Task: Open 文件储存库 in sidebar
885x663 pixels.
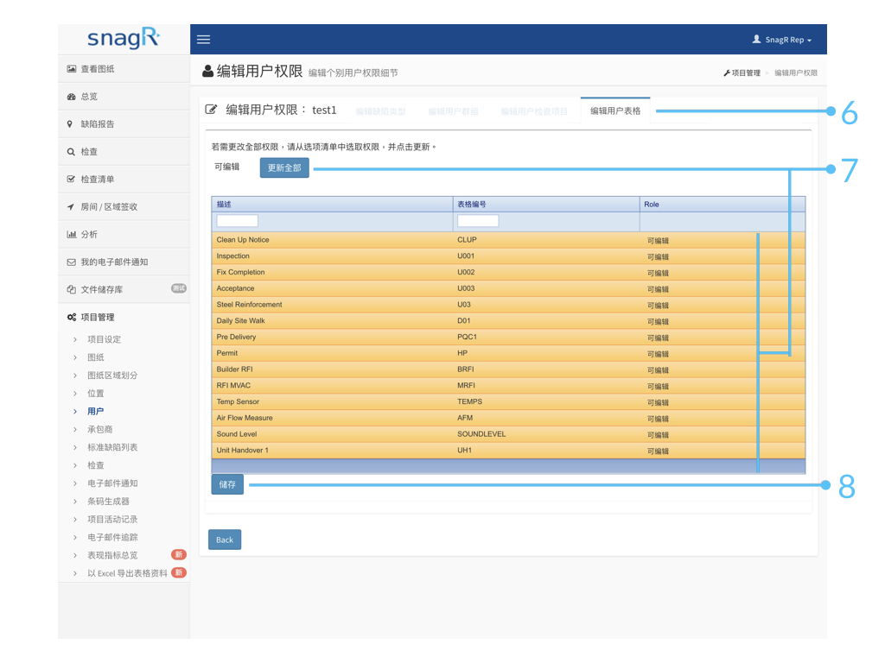Action: pyautogui.click(x=124, y=289)
